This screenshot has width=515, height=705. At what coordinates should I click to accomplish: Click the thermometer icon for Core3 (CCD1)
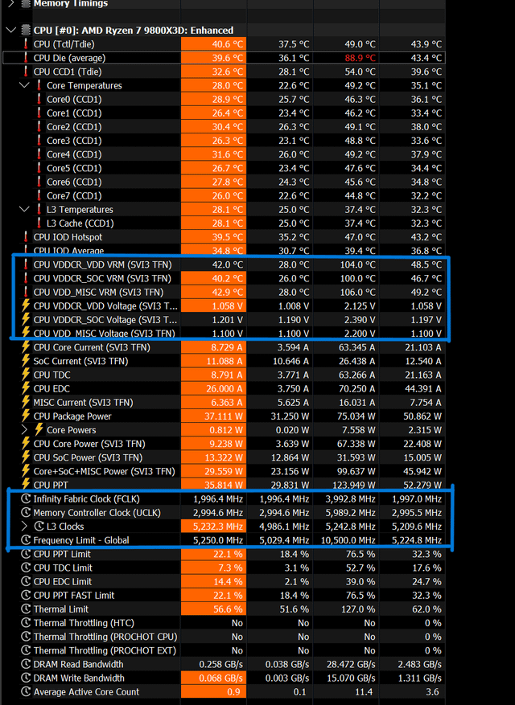[x=38, y=141]
